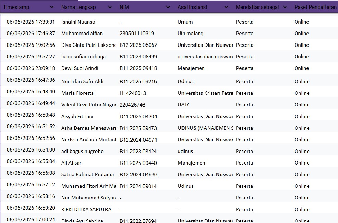Open the Timestamp column filter dropdown
Image resolution: width=338 pixels, height=223 pixels.
(51, 7)
